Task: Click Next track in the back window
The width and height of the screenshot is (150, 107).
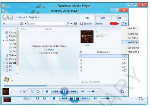Action: point(85,98)
